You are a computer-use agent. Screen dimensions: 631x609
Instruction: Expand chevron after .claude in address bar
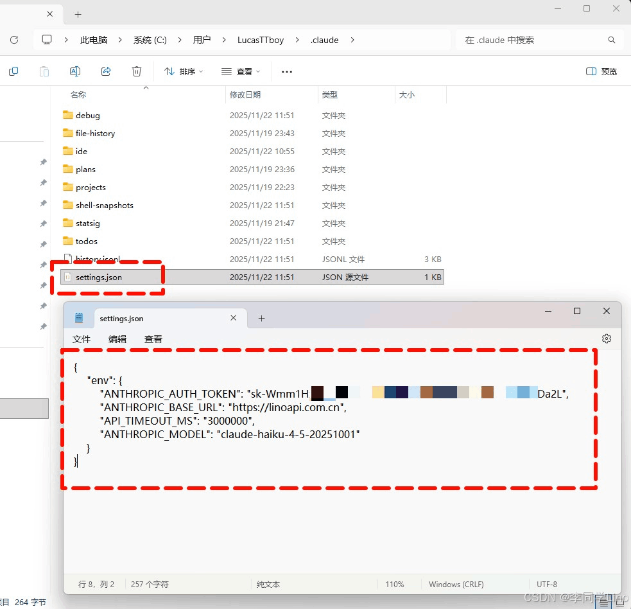352,40
